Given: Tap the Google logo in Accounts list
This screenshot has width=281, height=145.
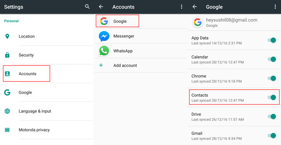Looking at the screenshot, I should click(x=104, y=21).
